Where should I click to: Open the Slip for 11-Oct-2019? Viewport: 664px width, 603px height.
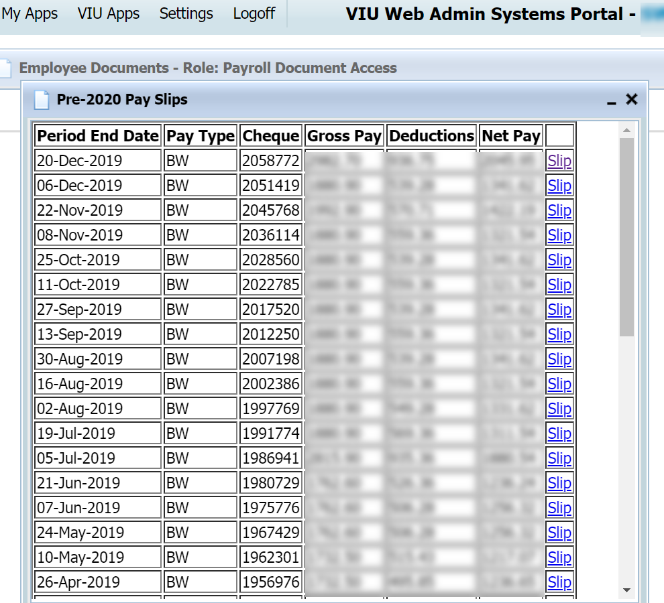tap(559, 285)
